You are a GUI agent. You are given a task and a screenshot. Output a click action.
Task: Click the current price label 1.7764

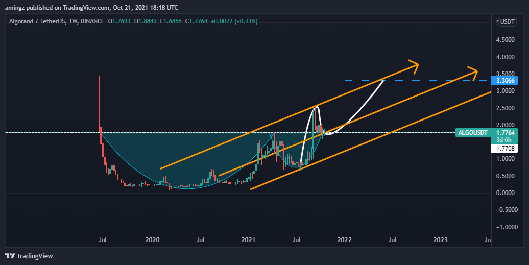[x=504, y=133]
